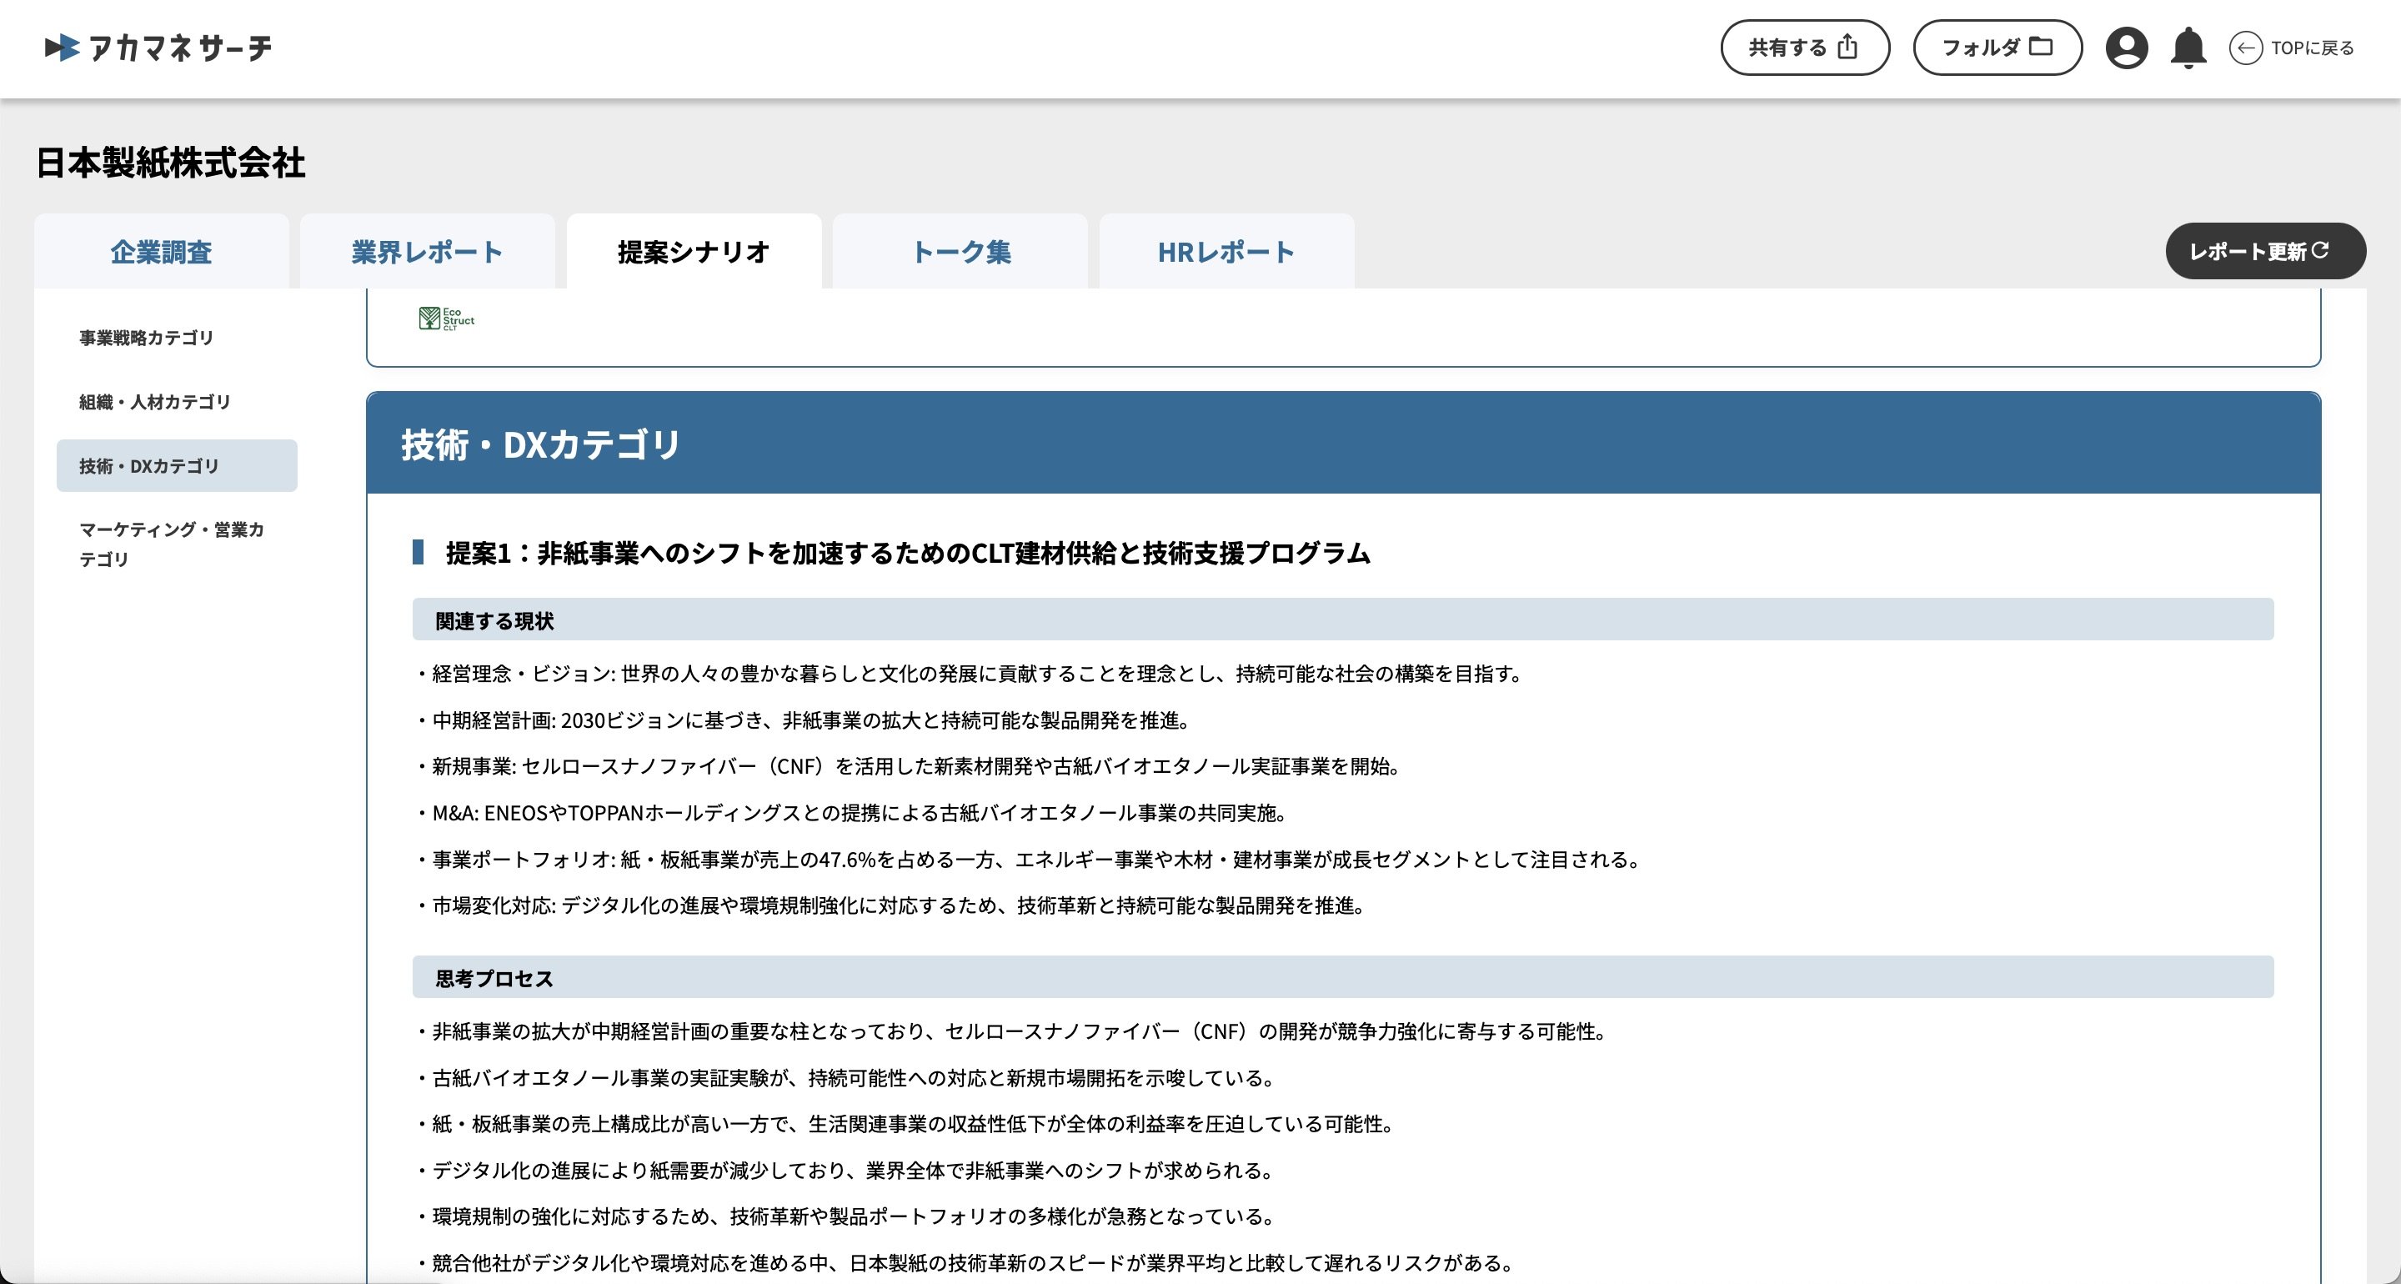Select マーケティング・営業カテゴリ in the sidebar
This screenshot has height=1284, width=2401.
(x=177, y=544)
